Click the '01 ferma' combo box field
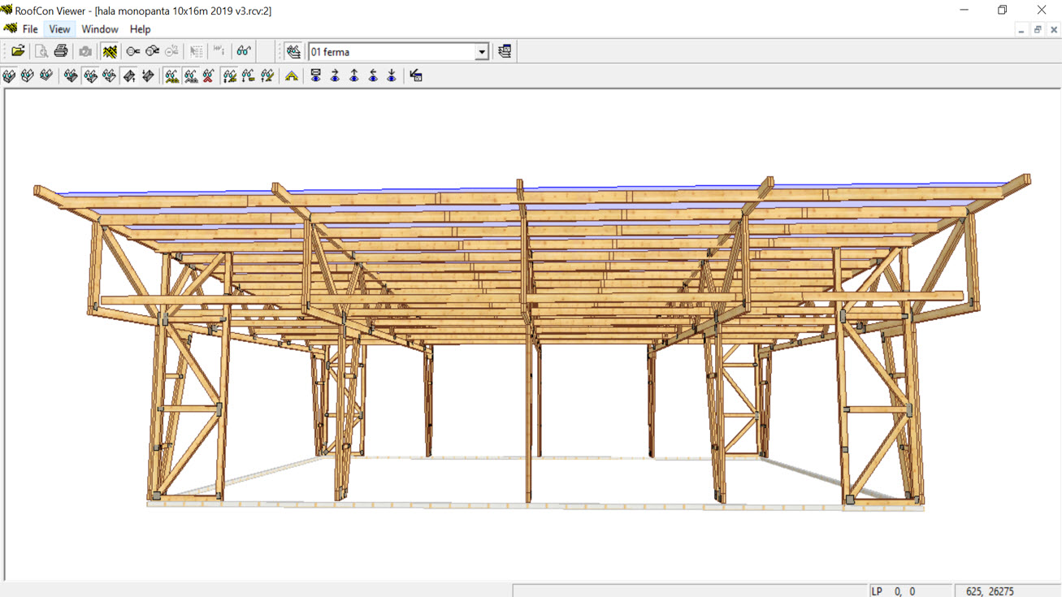Screen dimensions: 1062x597 390,52
